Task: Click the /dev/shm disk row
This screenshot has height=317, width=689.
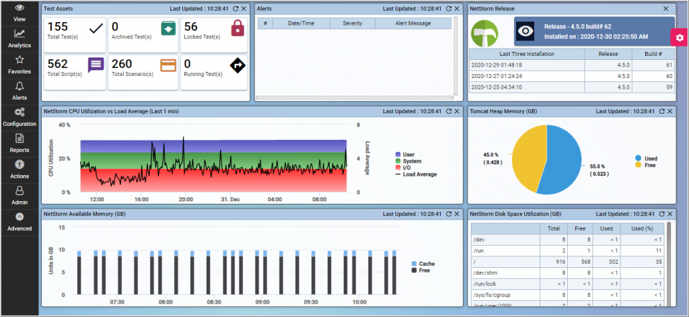Action: [568, 273]
